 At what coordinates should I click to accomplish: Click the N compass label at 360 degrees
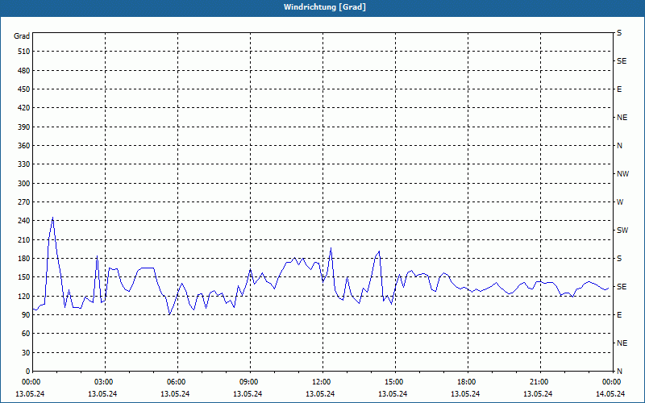pyautogui.click(x=620, y=146)
